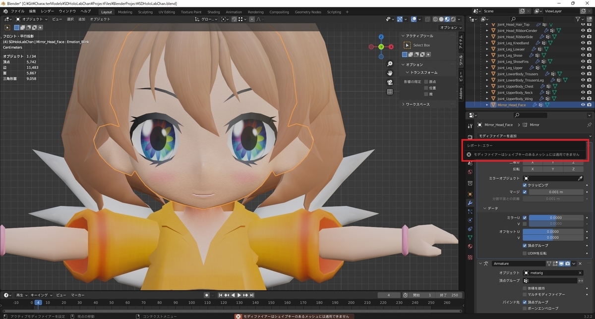Open Physics properties tab icon
The image size is (595, 319).
click(x=470, y=220)
